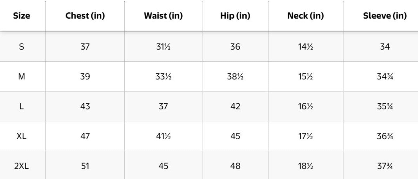Select hip value 42 in L row
The width and height of the screenshot is (418, 179).
(x=235, y=106)
